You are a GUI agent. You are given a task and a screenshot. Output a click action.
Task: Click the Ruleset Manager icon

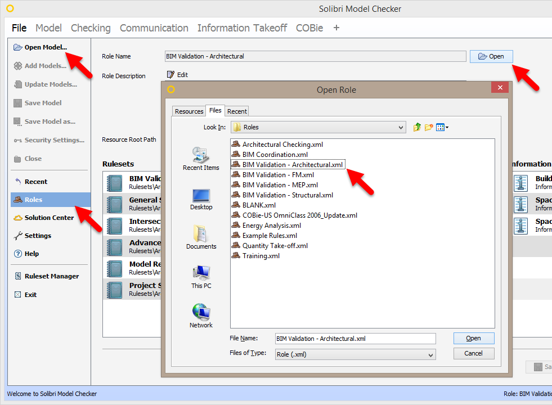(x=19, y=276)
